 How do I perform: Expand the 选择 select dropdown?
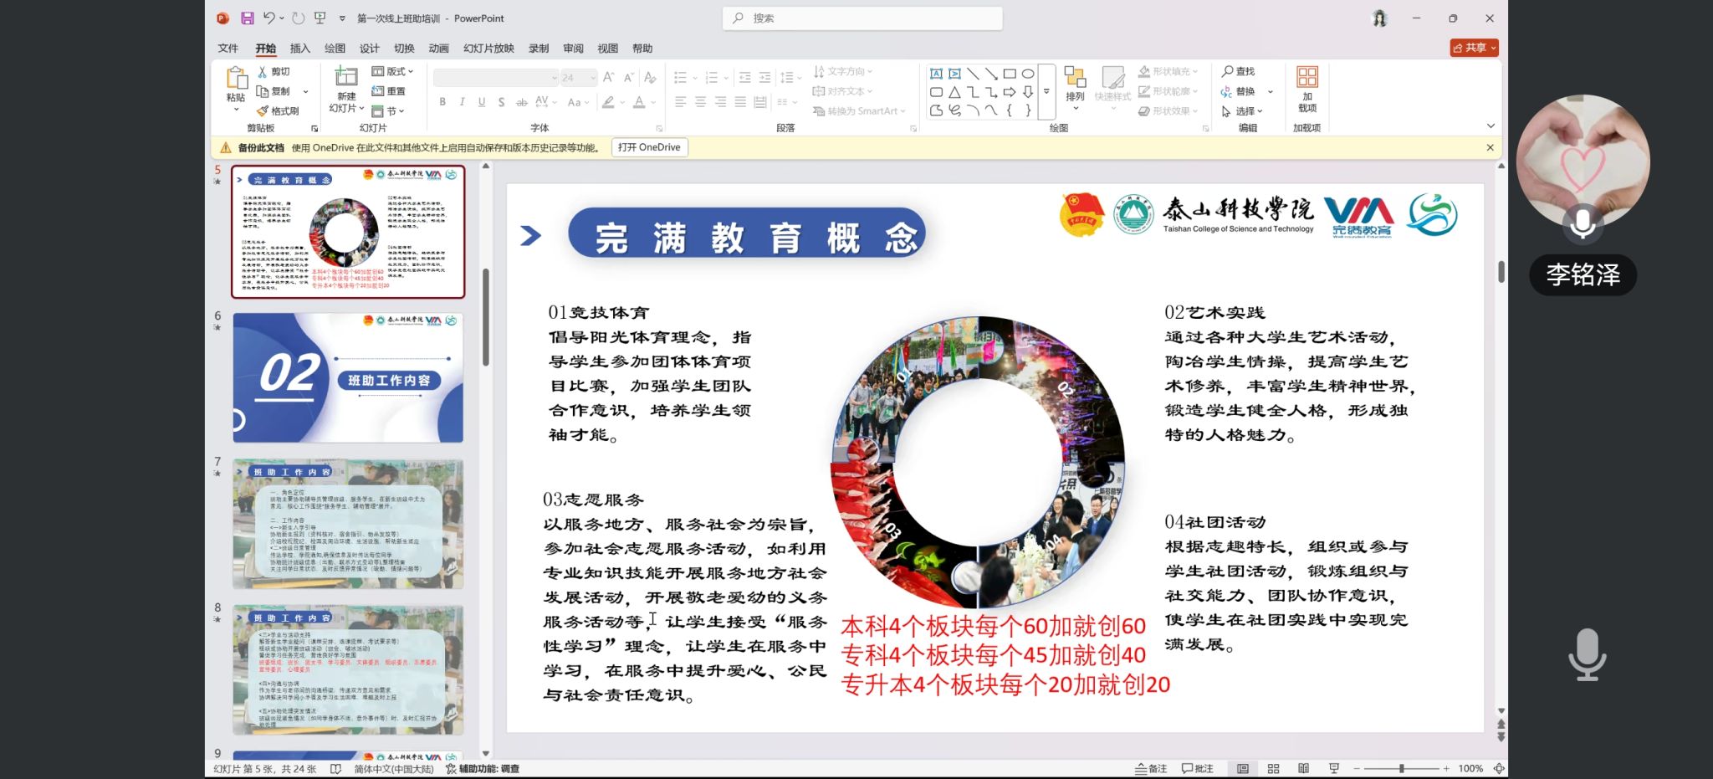1243,111
